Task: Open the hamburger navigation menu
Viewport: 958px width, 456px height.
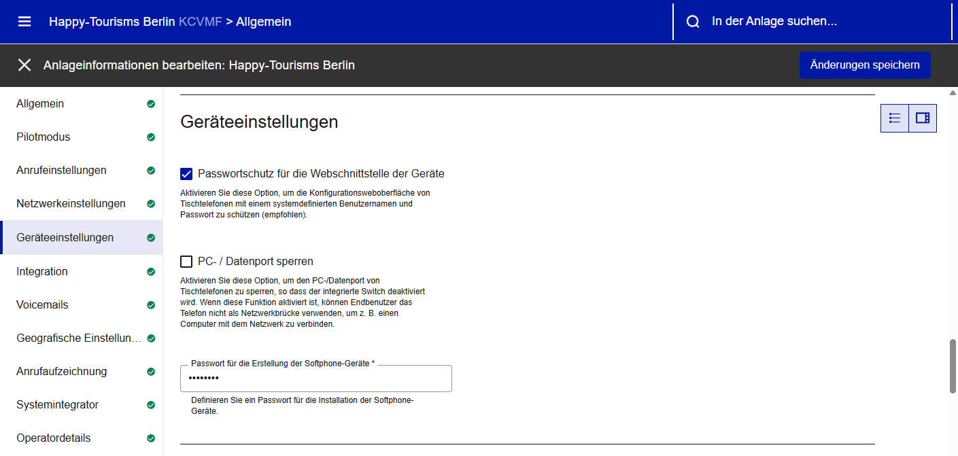Action: (24, 22)
